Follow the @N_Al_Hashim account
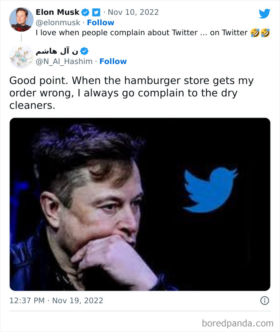Viewport: 280px width, 332px height. [x=113, y=61]
